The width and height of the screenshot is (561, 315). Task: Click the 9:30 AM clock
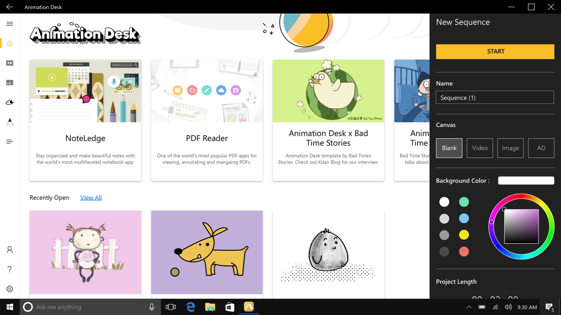(527, 307)
